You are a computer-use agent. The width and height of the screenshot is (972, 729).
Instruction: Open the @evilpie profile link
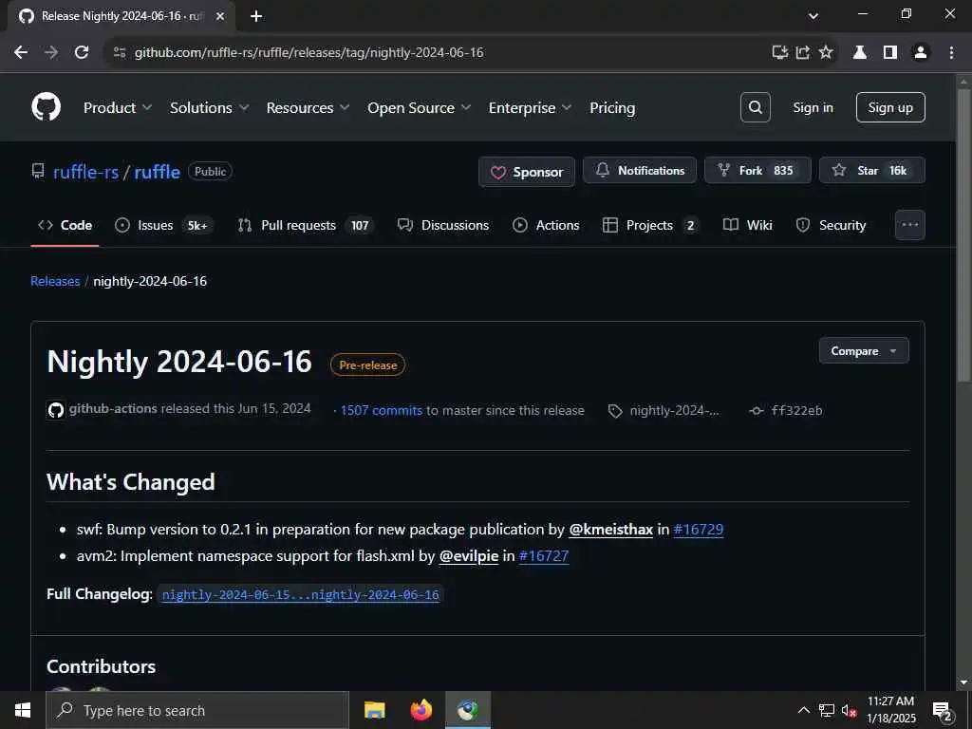click(469, 556)
